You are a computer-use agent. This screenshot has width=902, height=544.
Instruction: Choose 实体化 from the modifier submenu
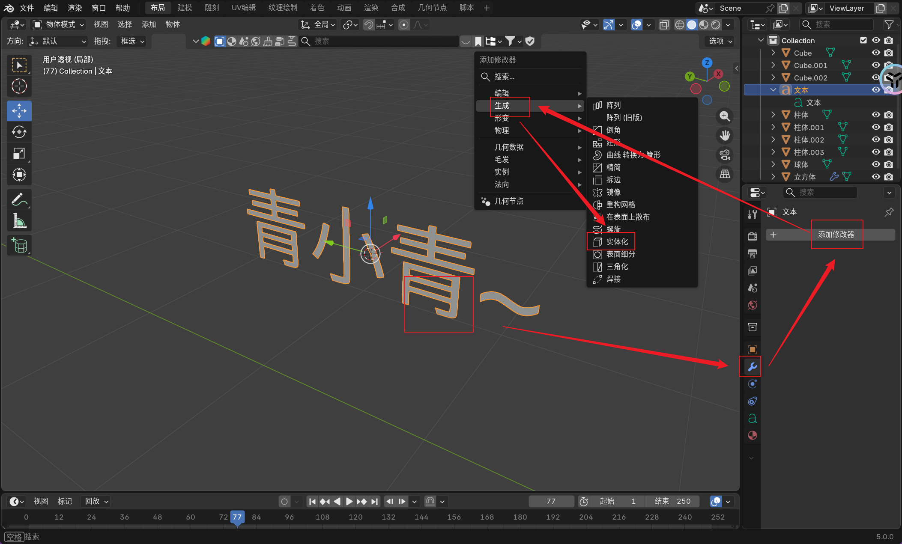(617, 242)
